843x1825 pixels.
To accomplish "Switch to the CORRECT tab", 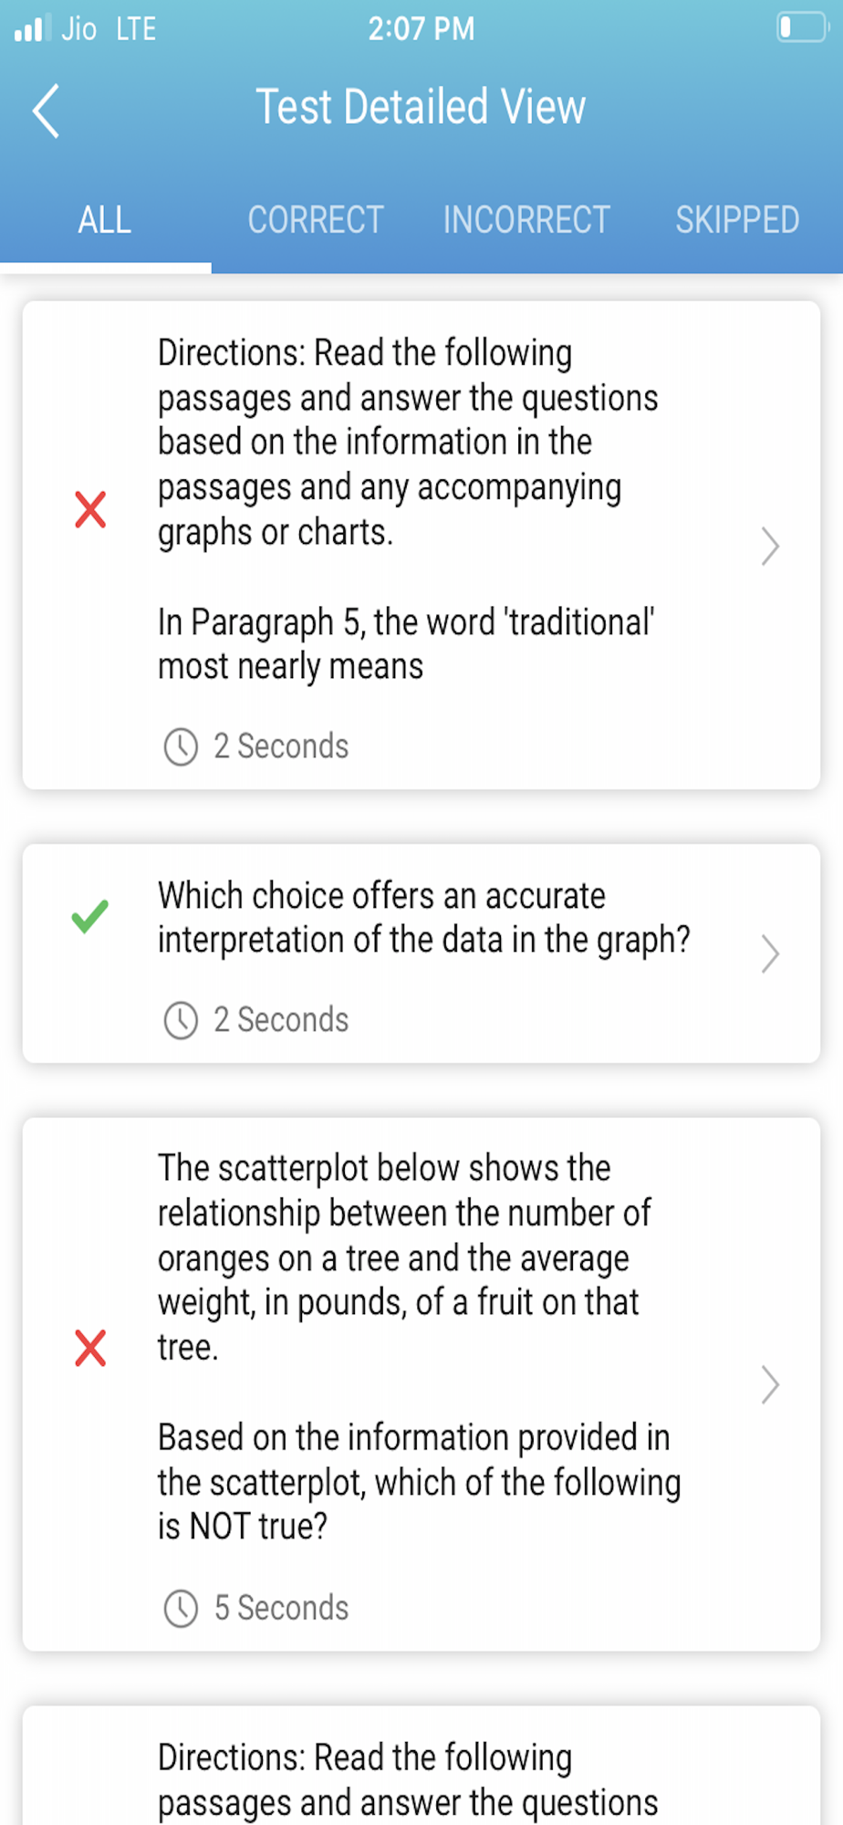I will pyautogui.click(x=316, y=220).
